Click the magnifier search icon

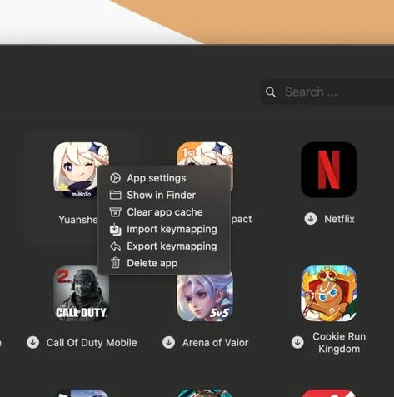pyautogui.click(x=271, y=92)
